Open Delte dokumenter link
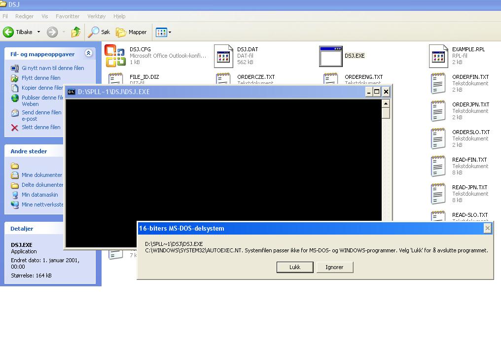Image resolution: width=501 pixels, height=343 pixels. [x=42, y=185]
